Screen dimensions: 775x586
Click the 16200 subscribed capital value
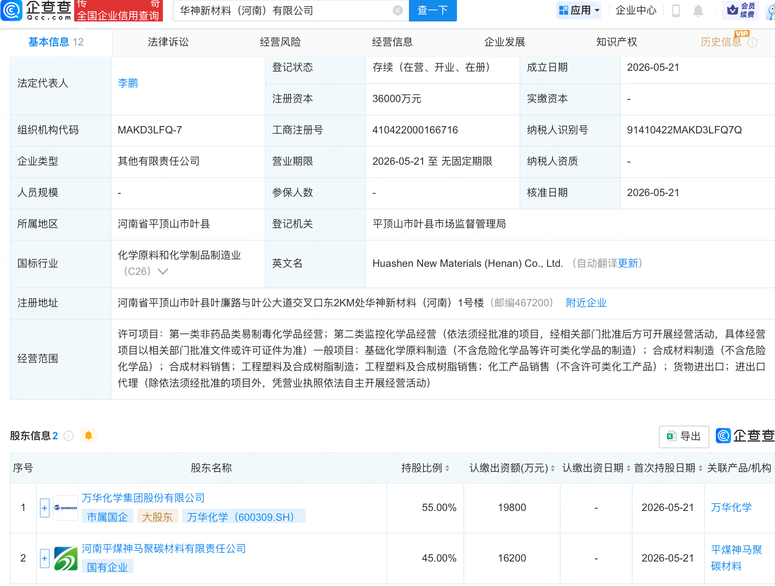(x=512, y=558)
